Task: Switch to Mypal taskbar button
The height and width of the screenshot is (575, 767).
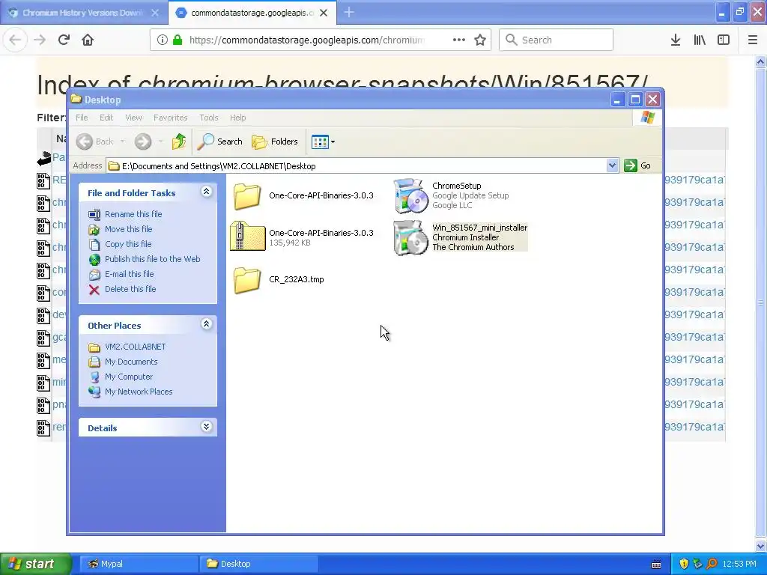Action: point(139,564)
